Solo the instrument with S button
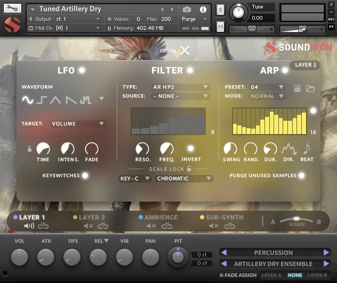This screenshot has width=337, height=283. [x=220, y=10]
